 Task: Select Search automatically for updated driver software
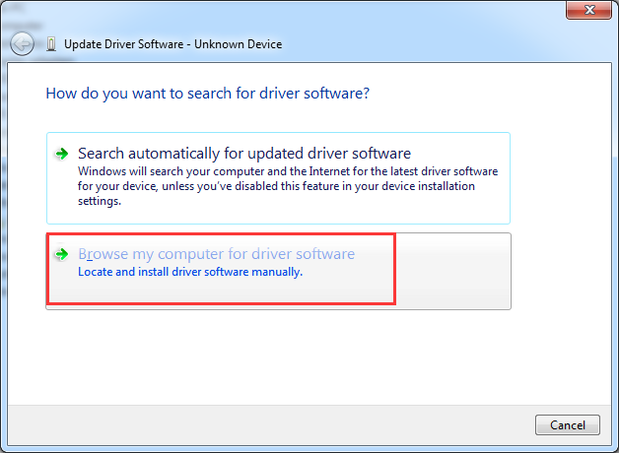243,154
